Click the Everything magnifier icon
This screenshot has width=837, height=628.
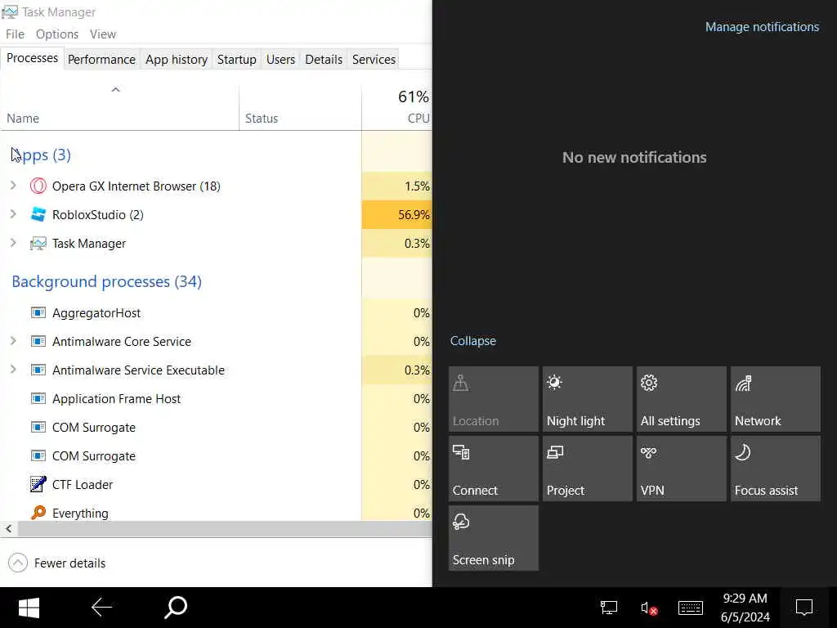click(38, 513)
